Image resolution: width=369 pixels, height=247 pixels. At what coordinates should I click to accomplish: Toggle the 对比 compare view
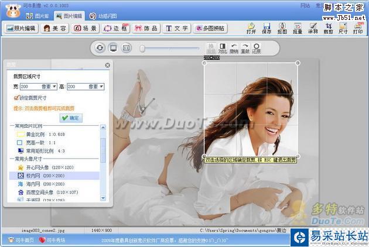pos(223,48)
